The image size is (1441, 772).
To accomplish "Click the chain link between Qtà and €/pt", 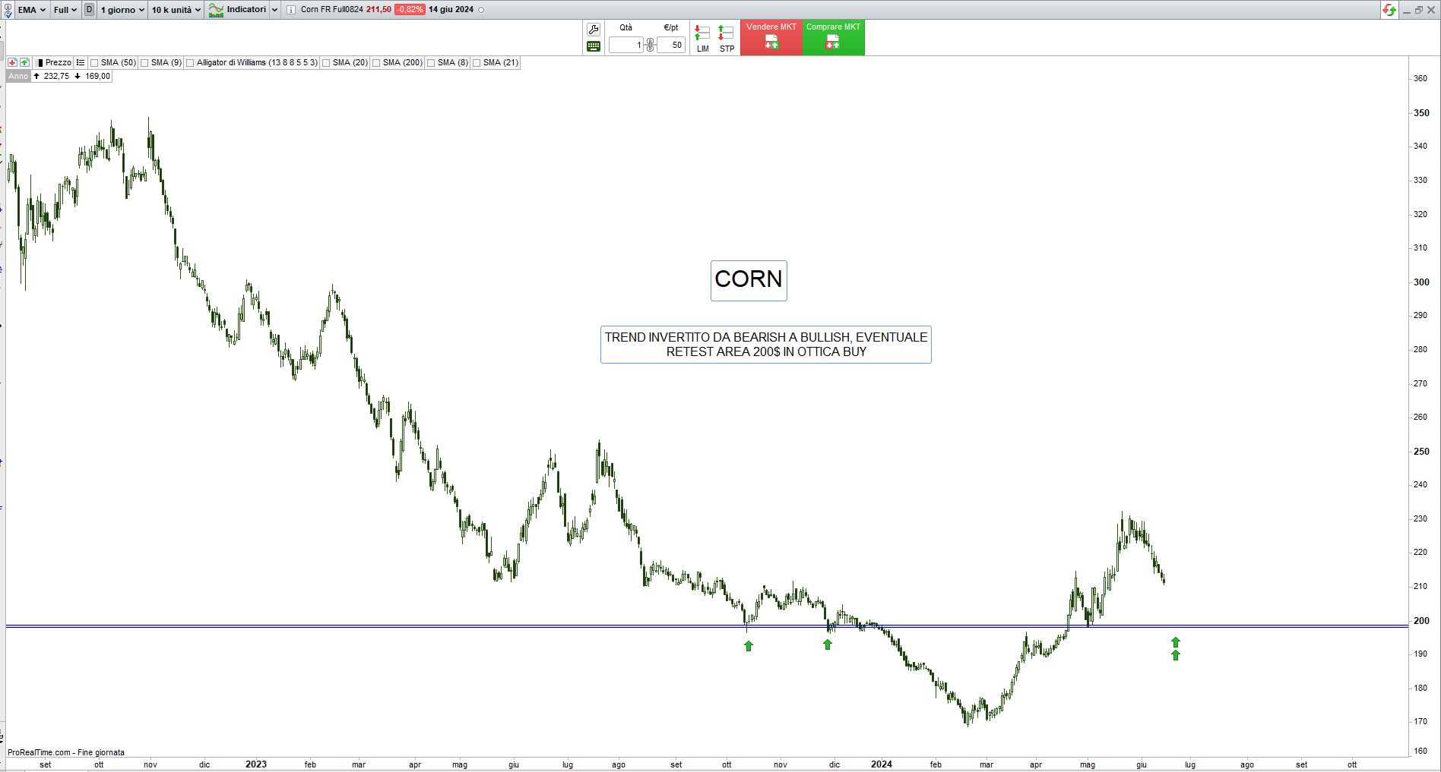I will click(650, 45).
